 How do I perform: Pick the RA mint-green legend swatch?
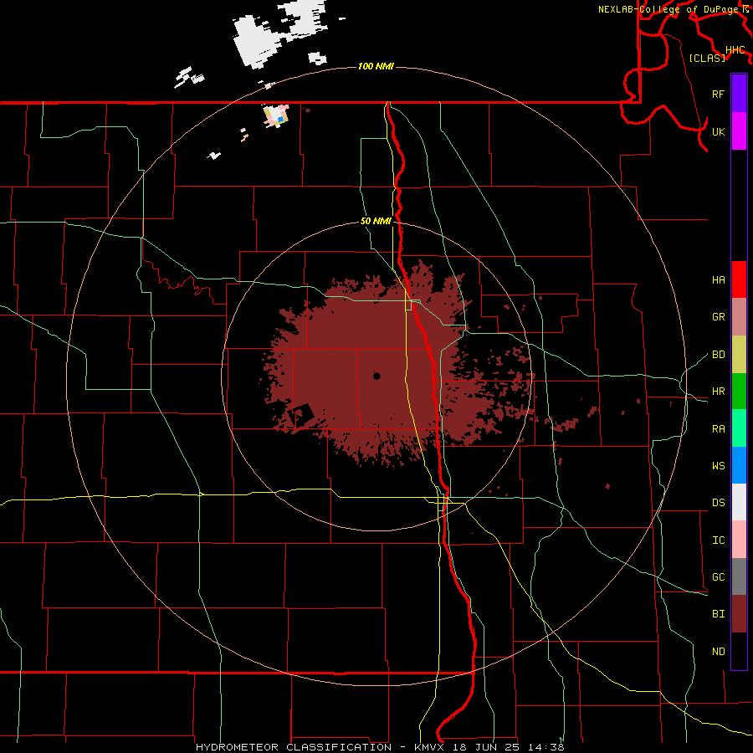pos(739,428)
